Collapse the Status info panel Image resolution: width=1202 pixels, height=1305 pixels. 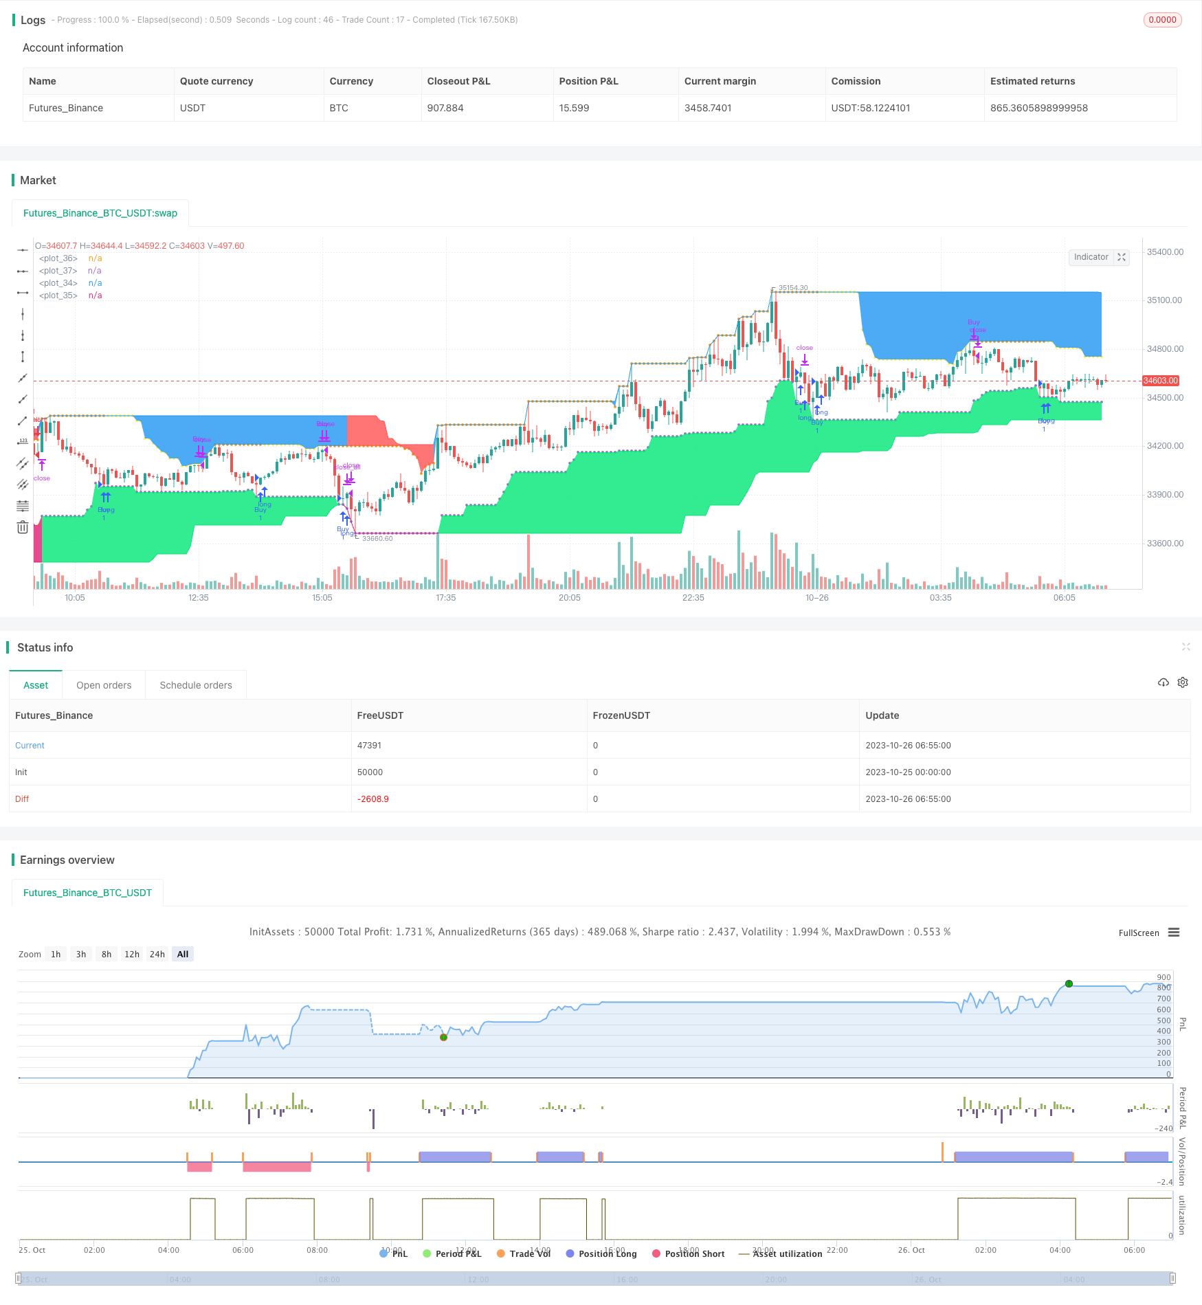(1186, 647)
